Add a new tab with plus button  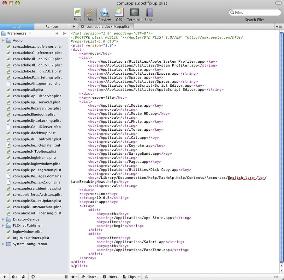[x=74, y=27]
